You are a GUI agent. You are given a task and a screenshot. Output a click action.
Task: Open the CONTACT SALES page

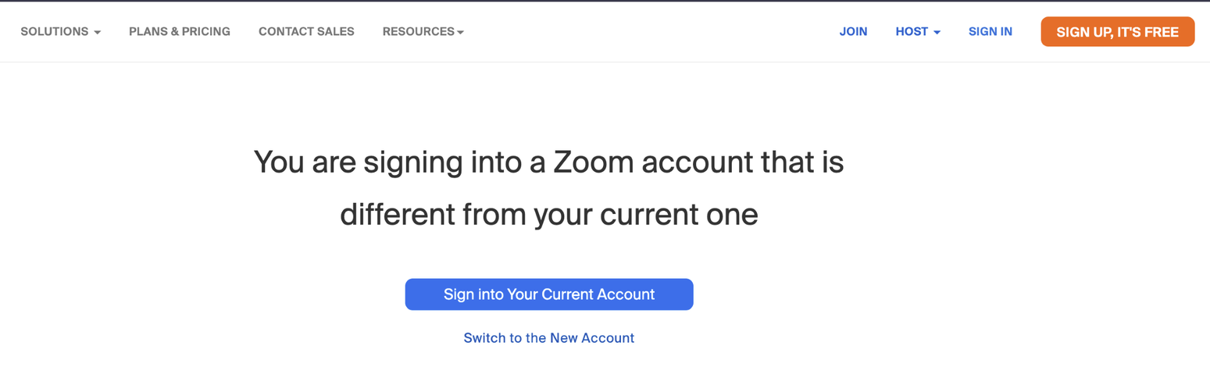[x=306, y=32]
